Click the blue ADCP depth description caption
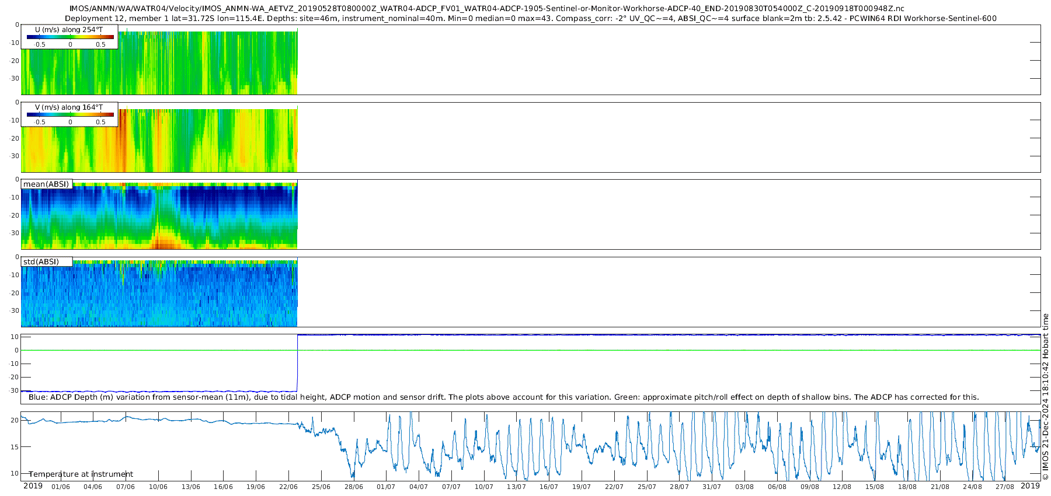 [503, 397]
